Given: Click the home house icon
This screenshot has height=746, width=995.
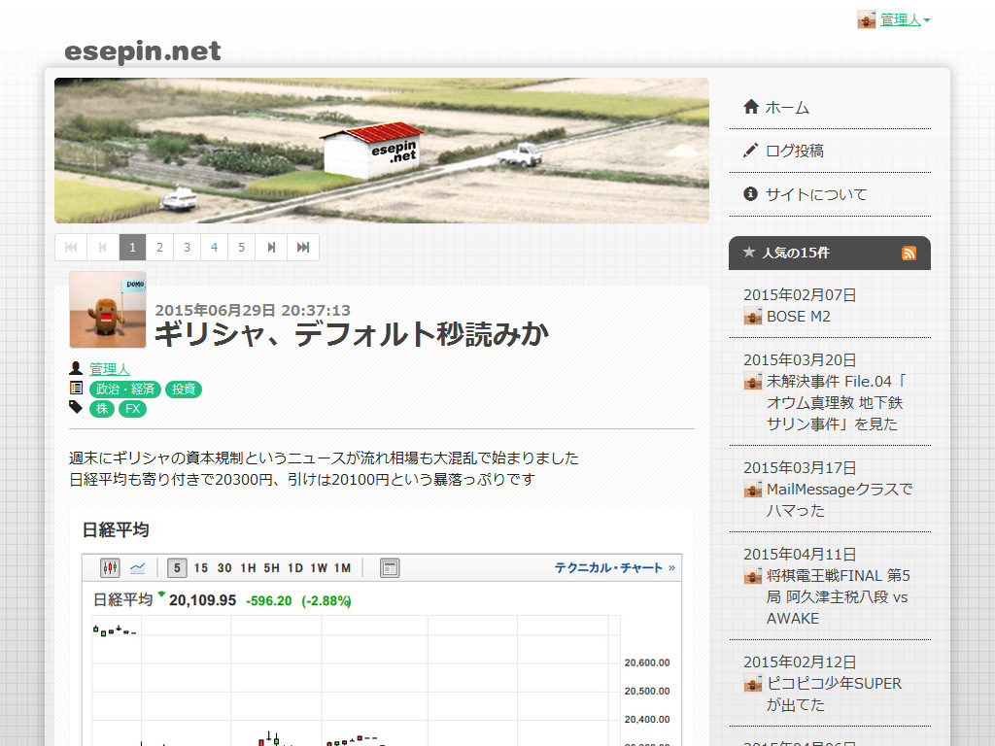Looking at the screenshot, I should tap(751, 107).
